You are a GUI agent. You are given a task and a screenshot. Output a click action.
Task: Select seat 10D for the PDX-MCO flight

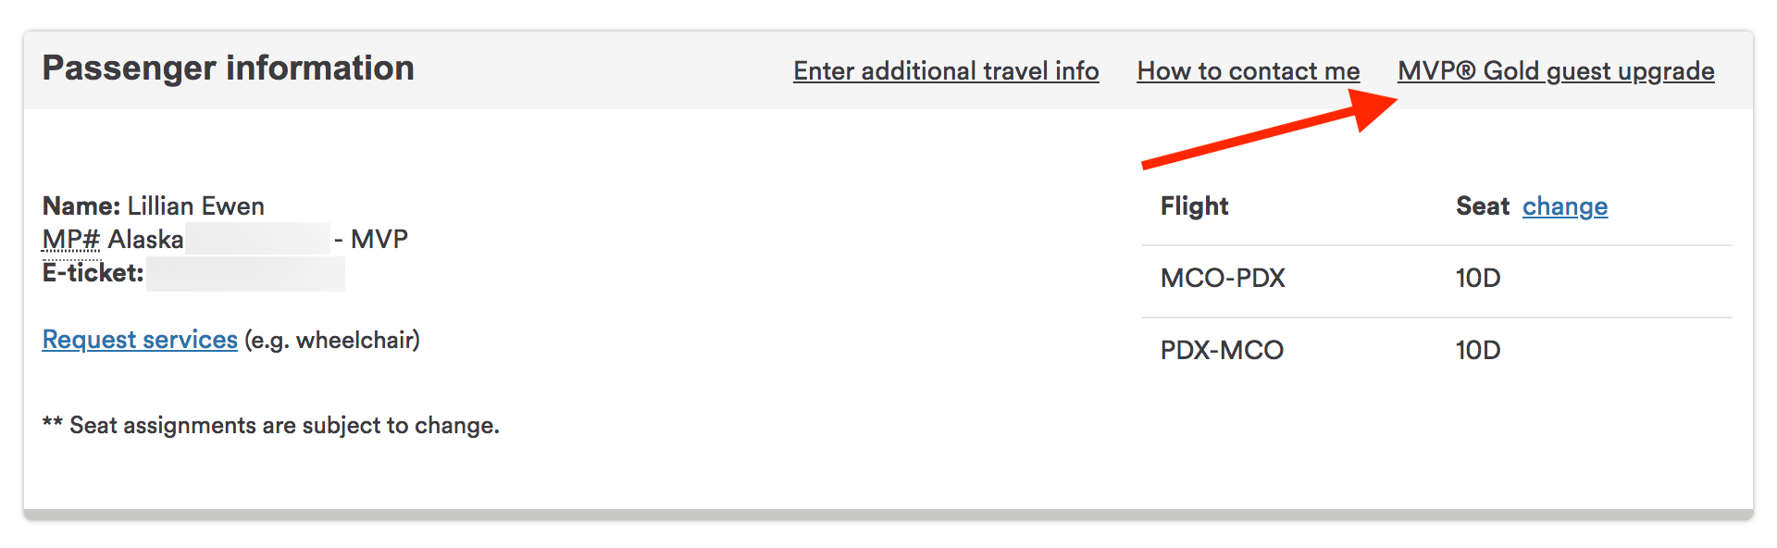click(1475, 350)
